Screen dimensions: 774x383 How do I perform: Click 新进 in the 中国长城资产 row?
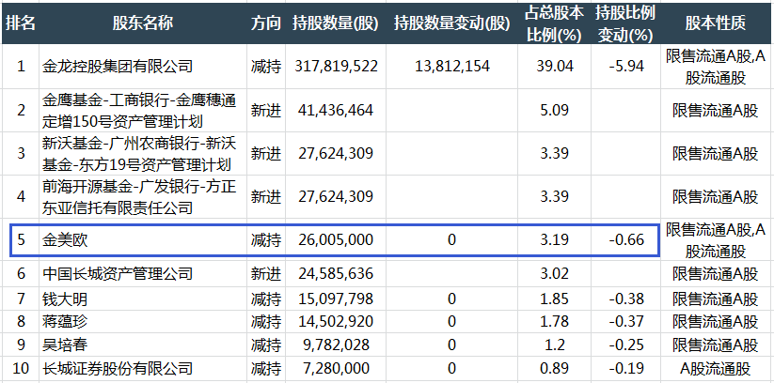click(x=265, y=273)
